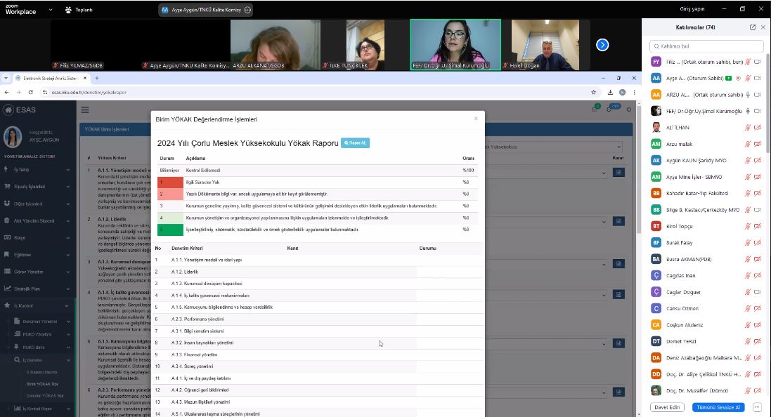Toggle muted microphone for Burak Fakay

click(x=748, y=243)
